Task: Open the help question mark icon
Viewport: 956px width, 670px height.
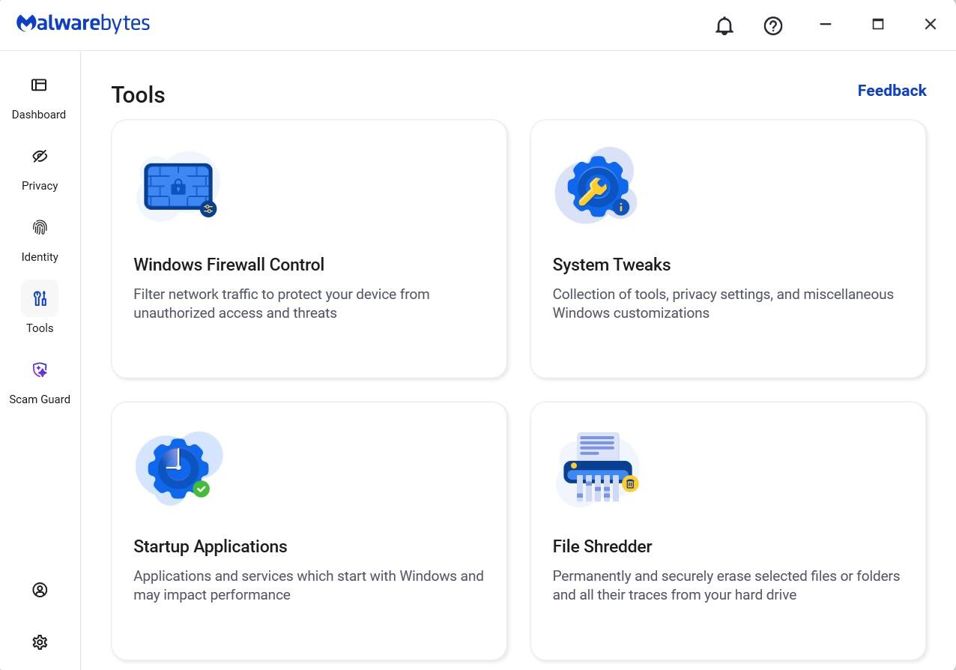Action: point(772,25)
